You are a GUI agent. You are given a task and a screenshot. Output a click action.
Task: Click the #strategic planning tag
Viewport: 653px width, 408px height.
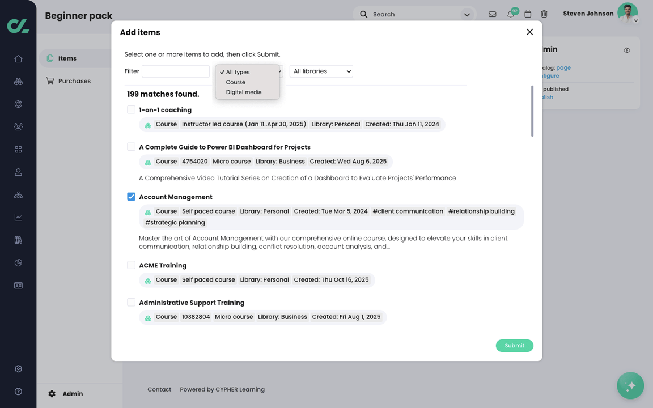tap(175, 222)
